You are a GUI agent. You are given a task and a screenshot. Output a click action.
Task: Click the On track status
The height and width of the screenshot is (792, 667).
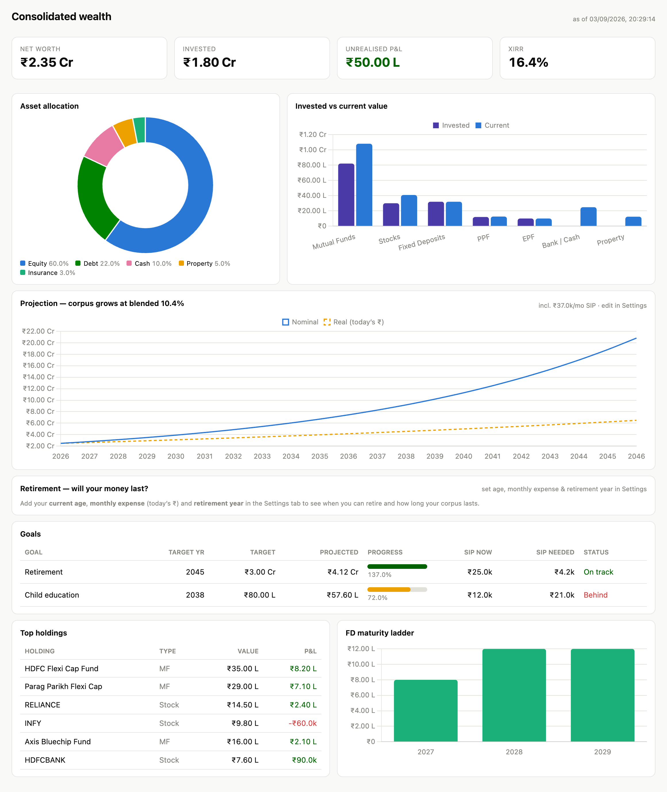click(x=598, y=572)
